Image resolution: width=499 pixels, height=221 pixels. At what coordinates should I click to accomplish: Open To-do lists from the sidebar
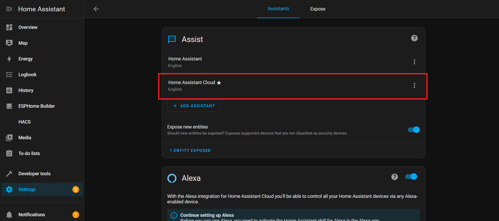click(x=42, y=153)
